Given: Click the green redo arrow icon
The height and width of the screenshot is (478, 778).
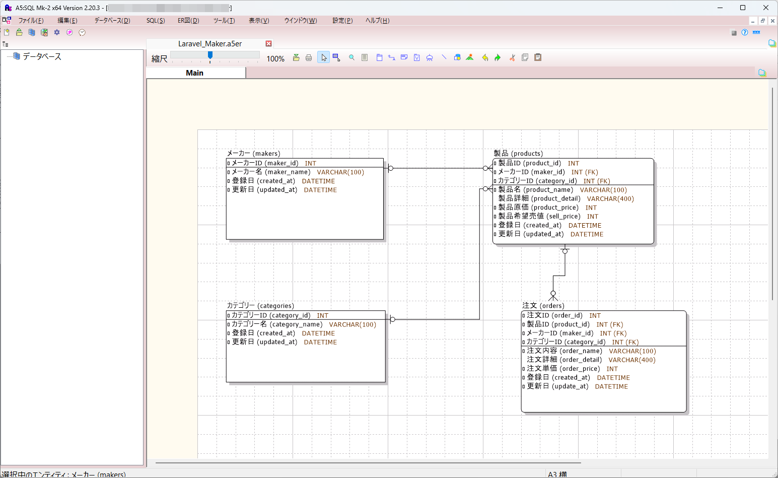Looking at the screenshot, I should (498, 58).
